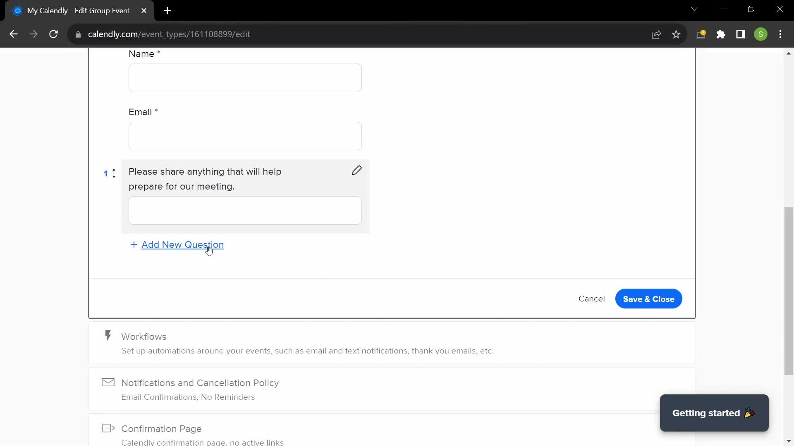This screenshot has width=794, height=446.
Task: Click the browser back navigation arrow
Action: (x=14, y=34)
